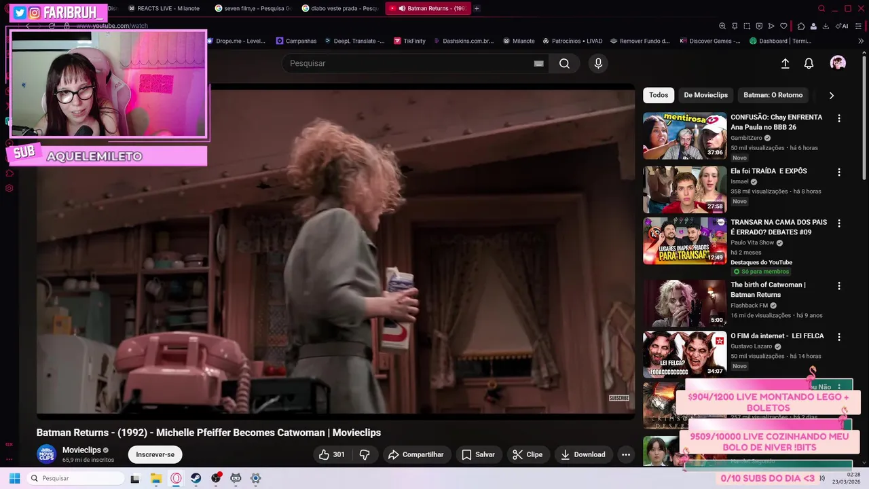The image size is (869, 489).
Task: Open the browser search tabs magnifier icon
Action: (821, 8)
